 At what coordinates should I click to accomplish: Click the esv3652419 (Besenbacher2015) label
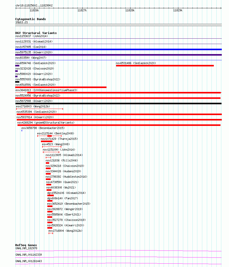click(69, 204)
